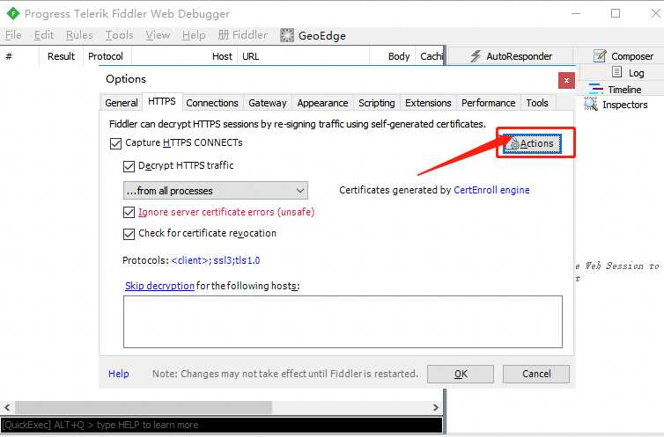Click the CertEnroll engine link
This screenshot has height=437, width=664.
pyautogui.click(x=491, y=190)
